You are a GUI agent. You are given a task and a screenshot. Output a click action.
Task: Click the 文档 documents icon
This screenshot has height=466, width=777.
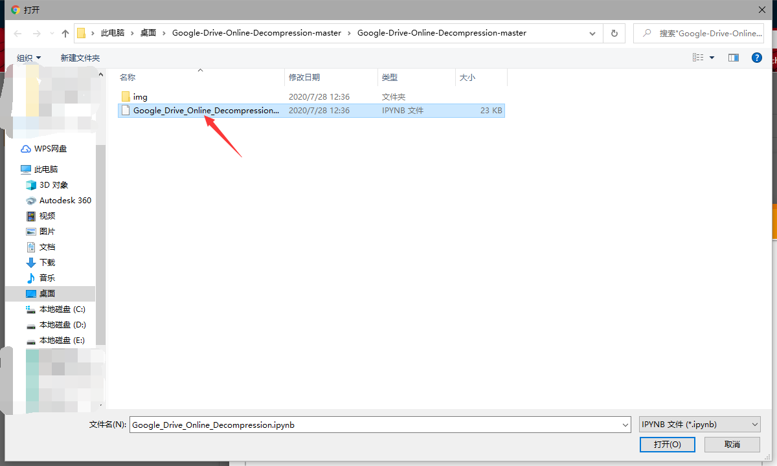click(31, 247)
